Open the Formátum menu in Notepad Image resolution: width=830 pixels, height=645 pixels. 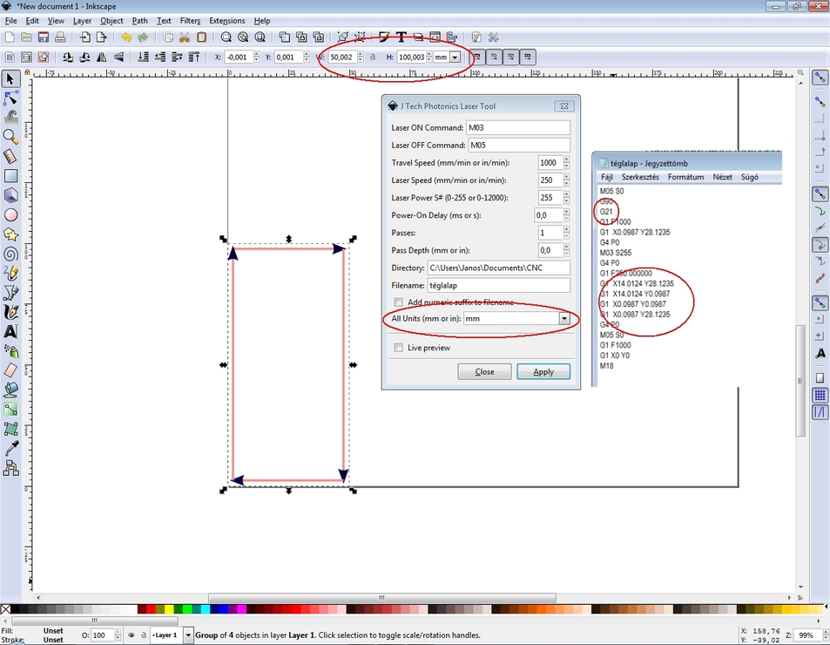tap(685, 177)
